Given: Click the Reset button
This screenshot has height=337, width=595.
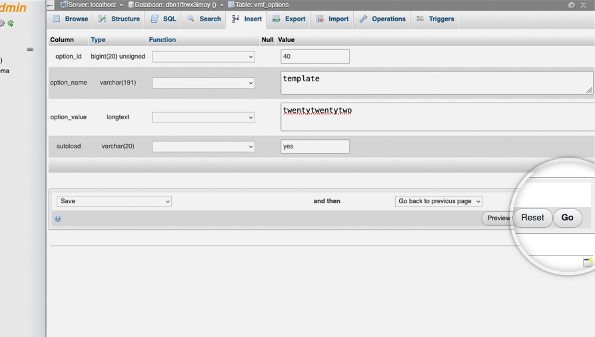Looking at the screenshot, I should [532, 218].
